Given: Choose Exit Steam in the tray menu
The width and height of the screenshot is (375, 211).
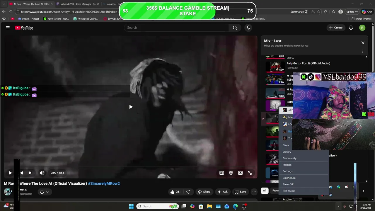Looking at the screenshot, I should tap(304, 191).
